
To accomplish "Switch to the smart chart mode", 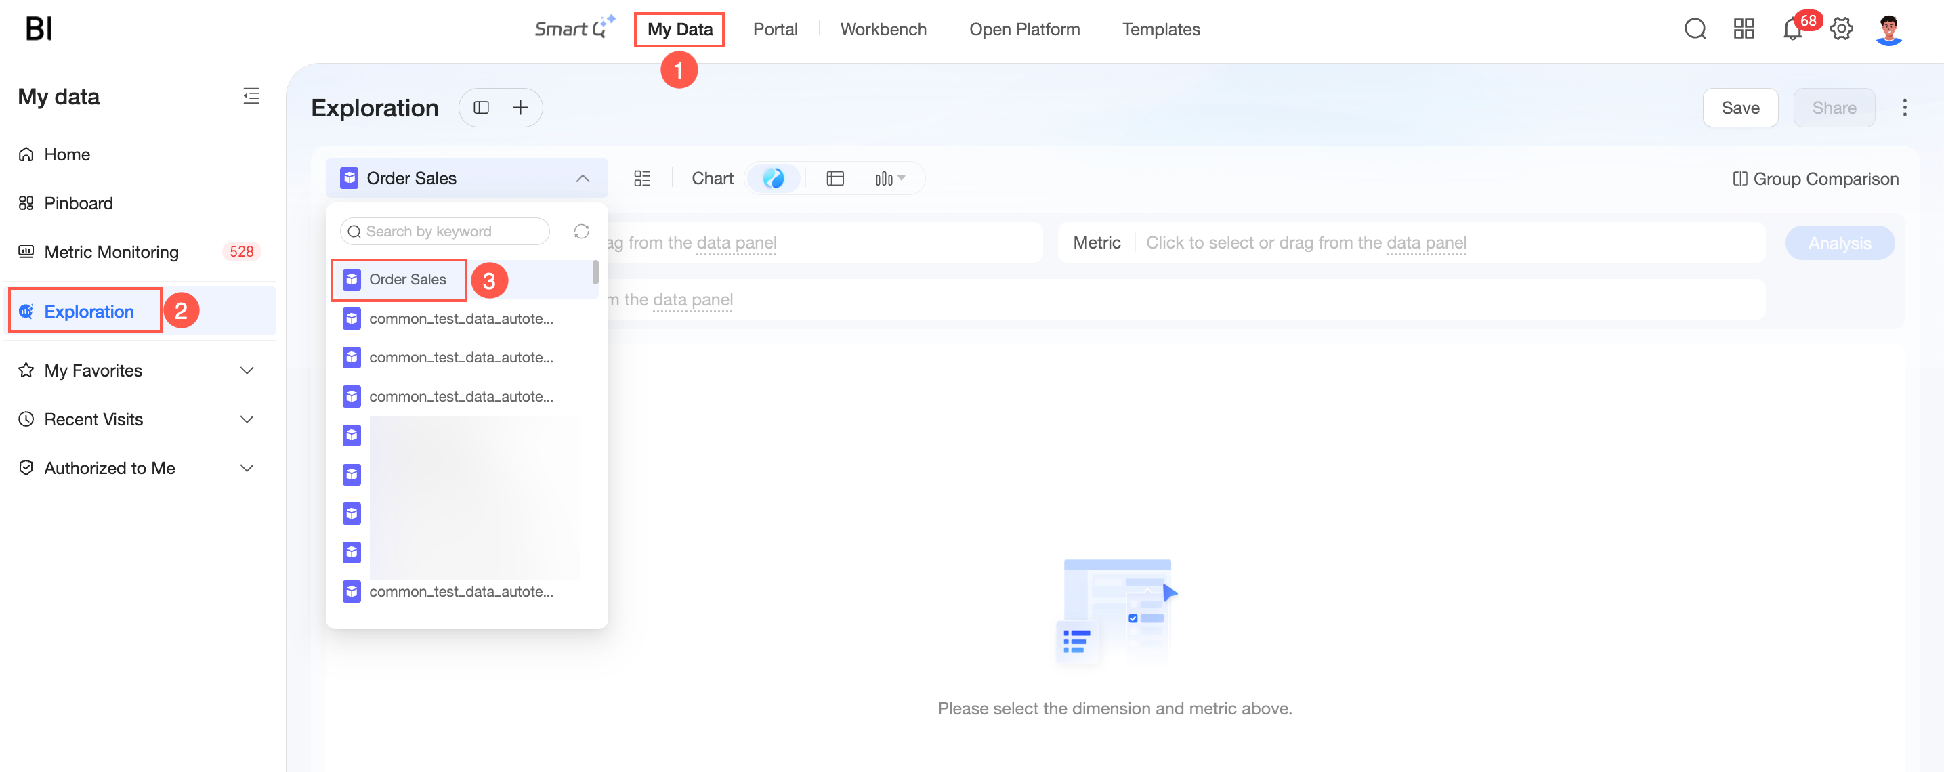I will coord(773,178).
